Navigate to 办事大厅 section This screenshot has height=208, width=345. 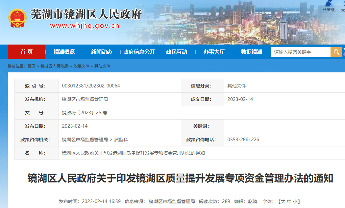point(214,52)
